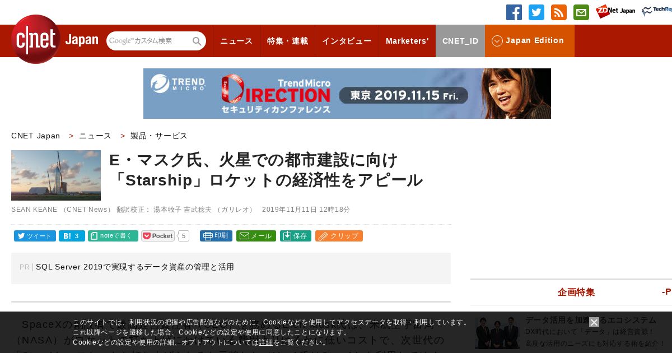This screenshot has height=353, width=672.
Task: Open the Trend Micro Direction banner ad
Action: (347, 94)
